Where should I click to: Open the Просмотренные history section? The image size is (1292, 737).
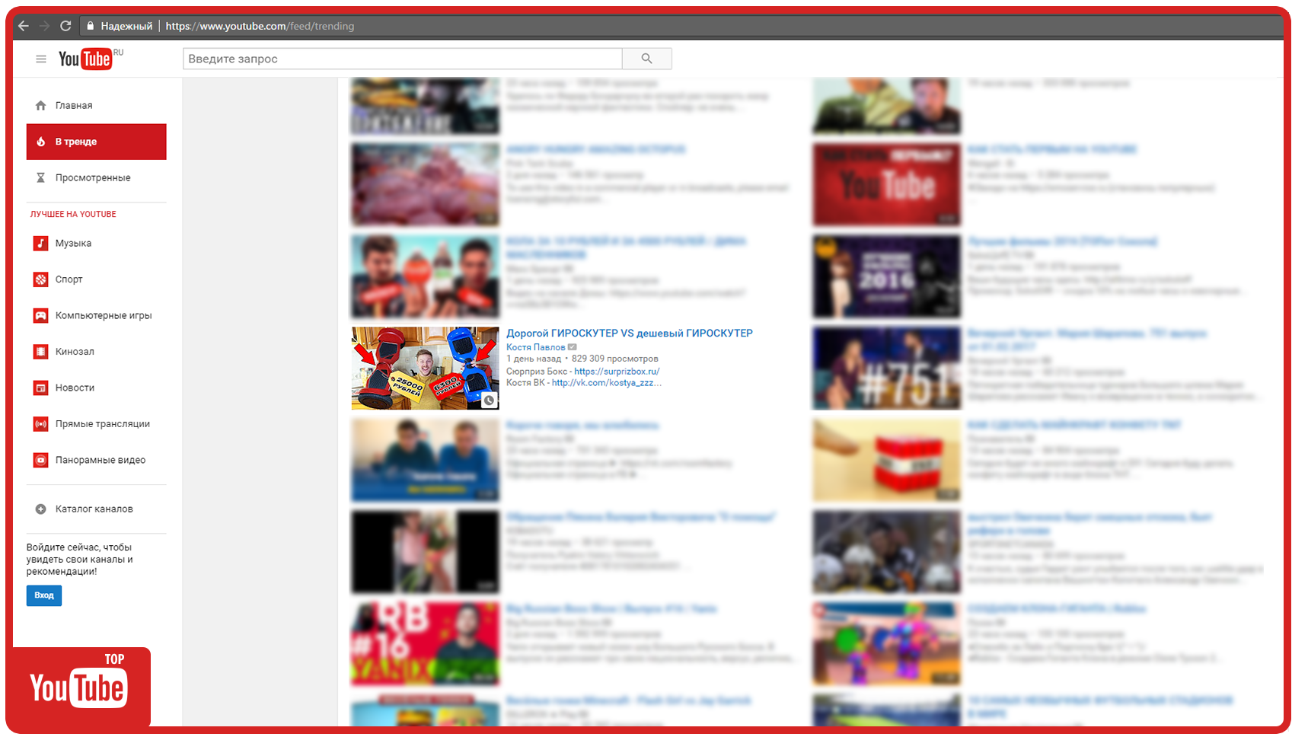pos(94,177)
